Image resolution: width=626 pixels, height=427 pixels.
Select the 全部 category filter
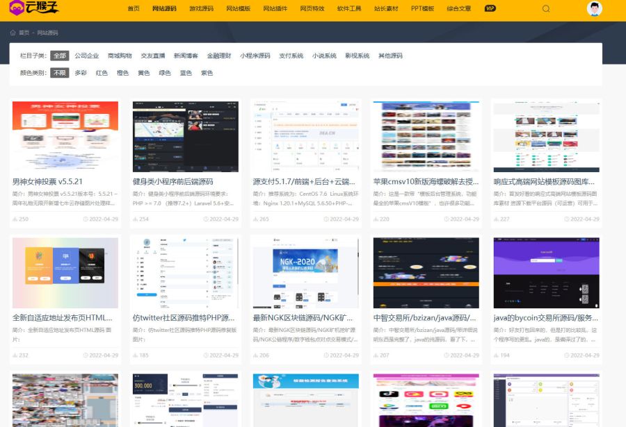click(x=60, y=56)
